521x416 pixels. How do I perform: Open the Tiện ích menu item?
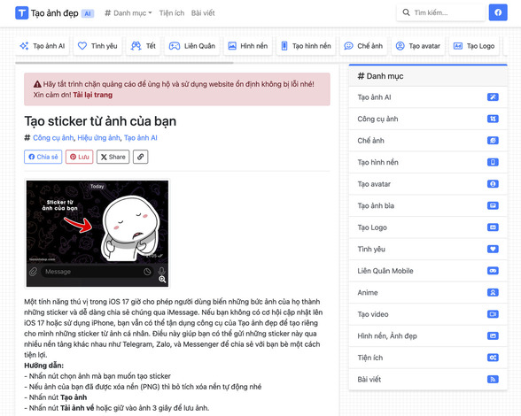click(172, 13)
